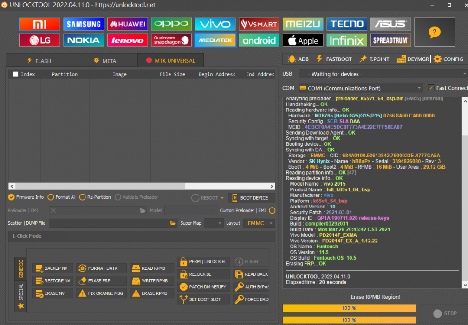Open the REBOOT options arrow
This screenshot has height=325, width=468.
pyautogui.click(x=222, y=198)
